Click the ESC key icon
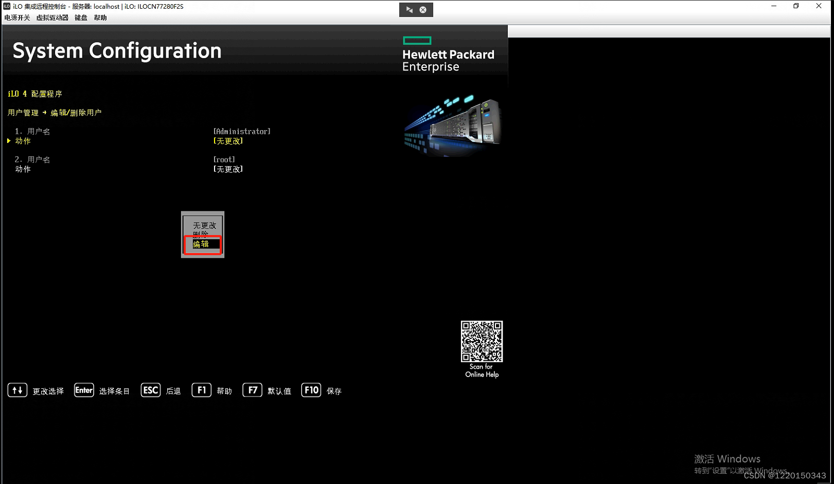The height and width of the screenshot is (484, 834). (x=151, y=390)
